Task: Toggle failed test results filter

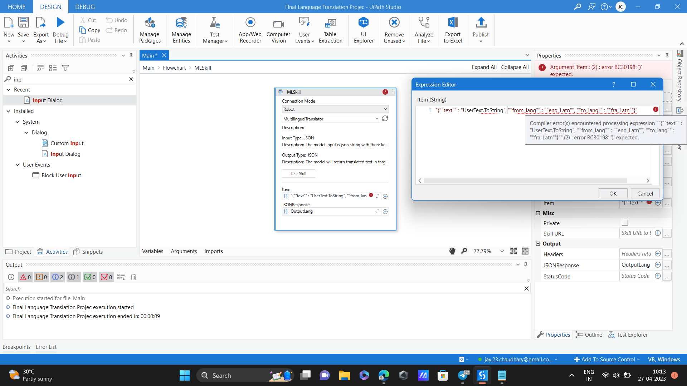Action: (107, 277)
